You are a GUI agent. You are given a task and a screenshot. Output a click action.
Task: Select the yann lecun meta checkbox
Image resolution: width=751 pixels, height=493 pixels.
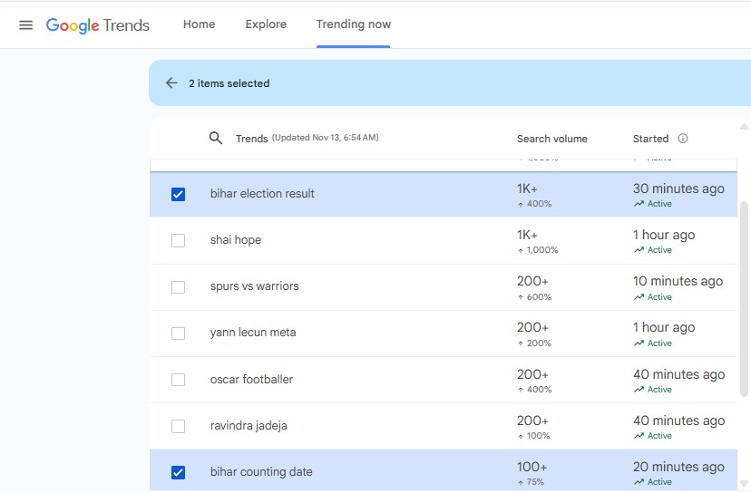pyautogui.click(x=178, y=333)
